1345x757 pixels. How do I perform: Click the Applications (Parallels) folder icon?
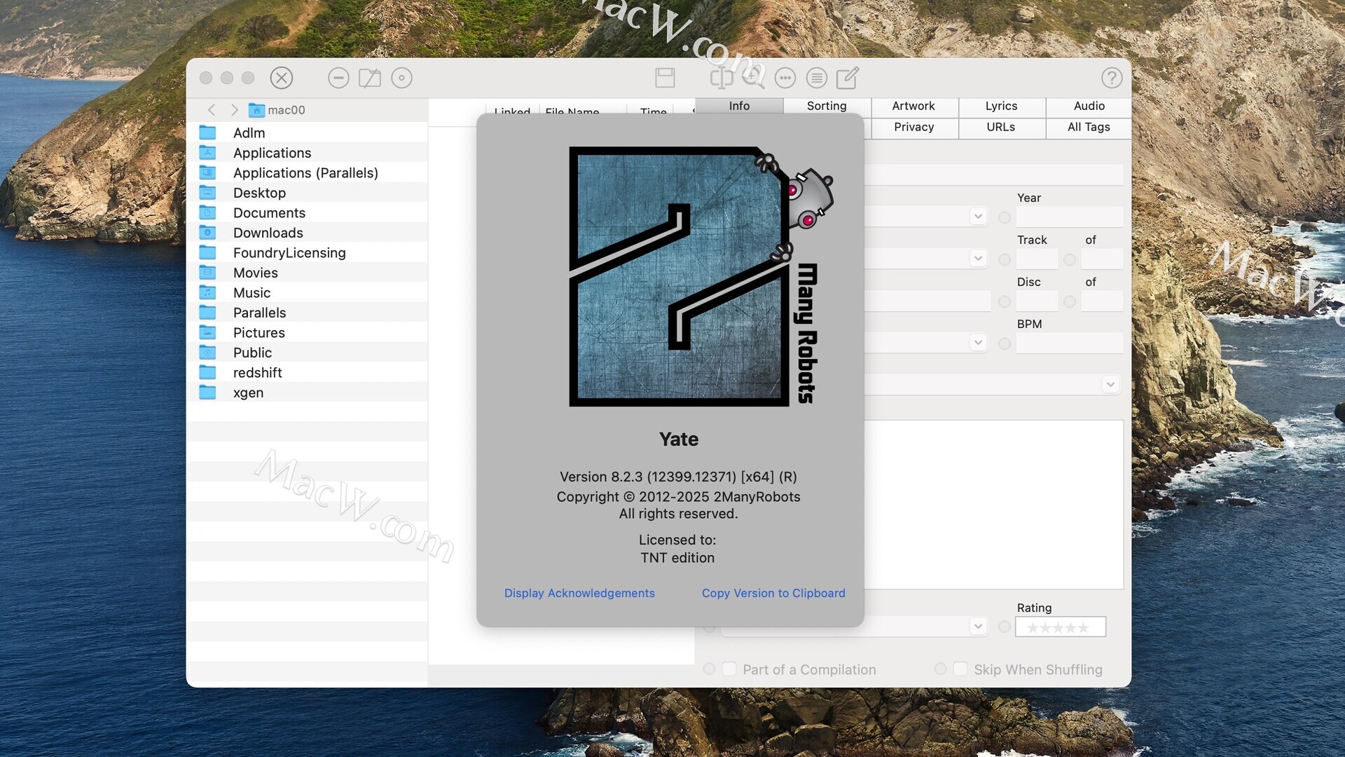click(x=207, y=172)
